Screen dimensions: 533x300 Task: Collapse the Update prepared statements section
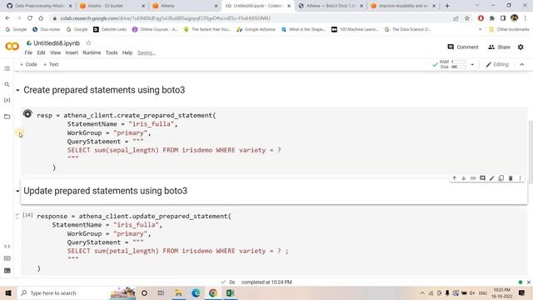pyautogui.click(x=17, y=191)
